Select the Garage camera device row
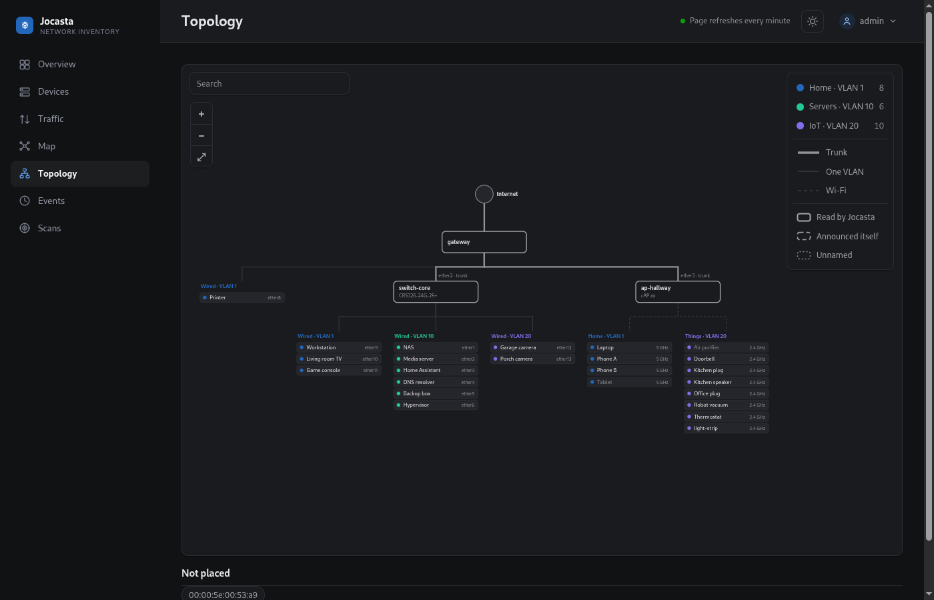 pyautogui.click(x=532, y=348)
